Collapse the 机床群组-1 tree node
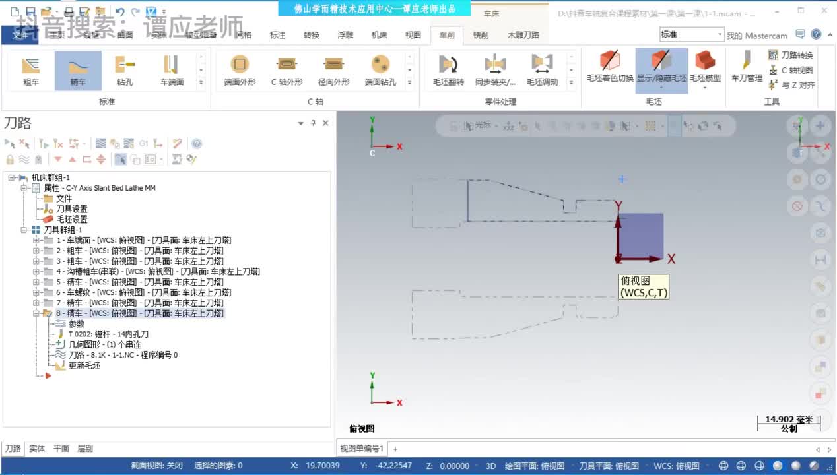837x475 pixels. [x=11, y=177]
